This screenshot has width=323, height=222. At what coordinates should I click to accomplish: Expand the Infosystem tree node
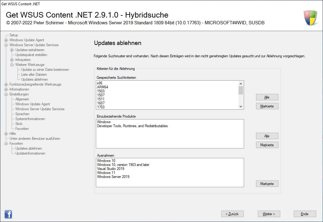point(12,60)
